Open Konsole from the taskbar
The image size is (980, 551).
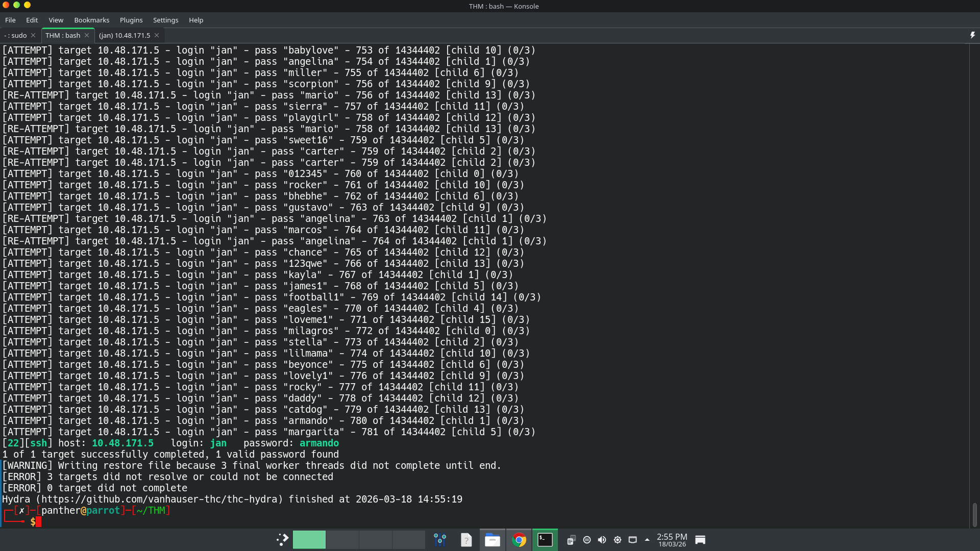tap(545, 539)
